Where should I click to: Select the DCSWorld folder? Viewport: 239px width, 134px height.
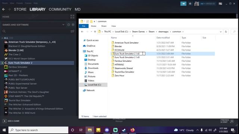[119, 50]
